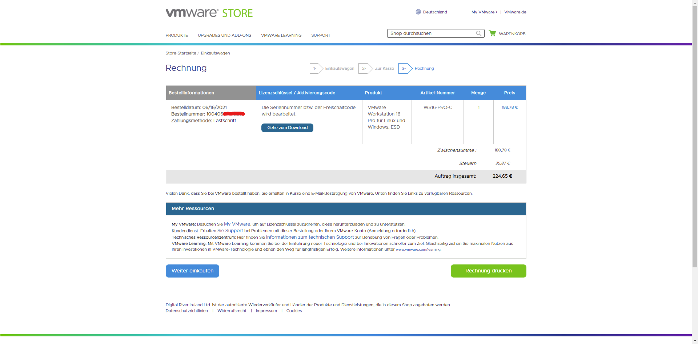Click the VMware Store logo
This screenshot has width=698, height=344.
coord(209,13)
